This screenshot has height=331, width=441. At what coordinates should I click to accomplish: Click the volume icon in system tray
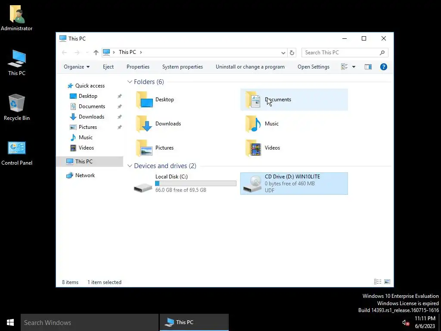405,323
